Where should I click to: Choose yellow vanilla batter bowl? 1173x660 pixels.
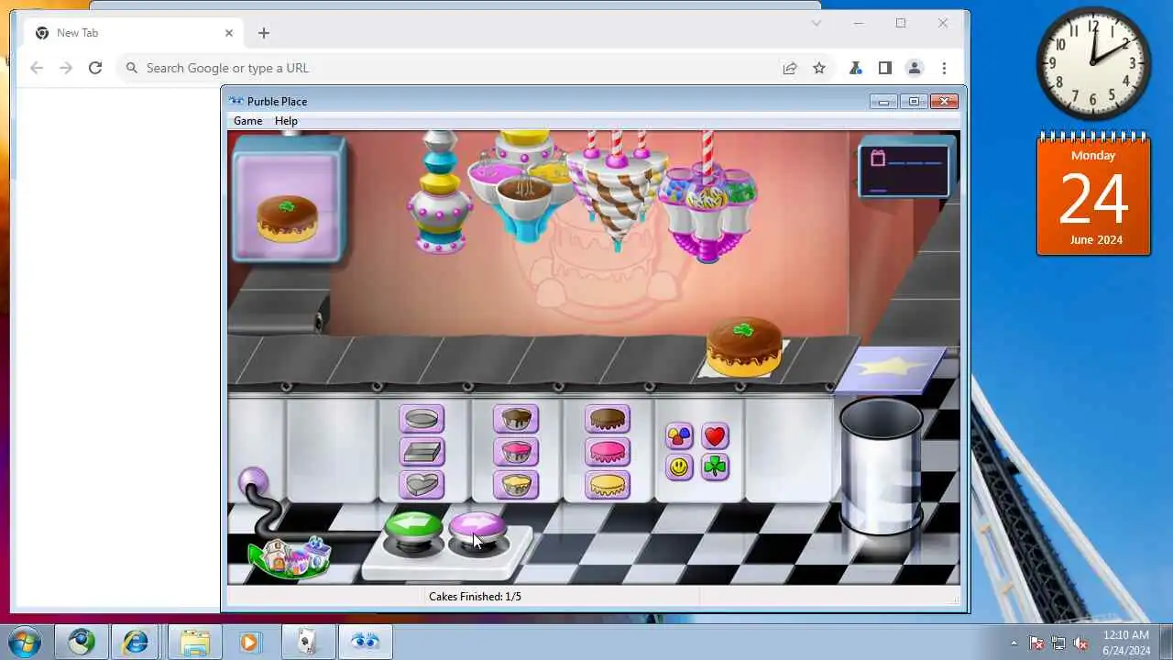516,484
